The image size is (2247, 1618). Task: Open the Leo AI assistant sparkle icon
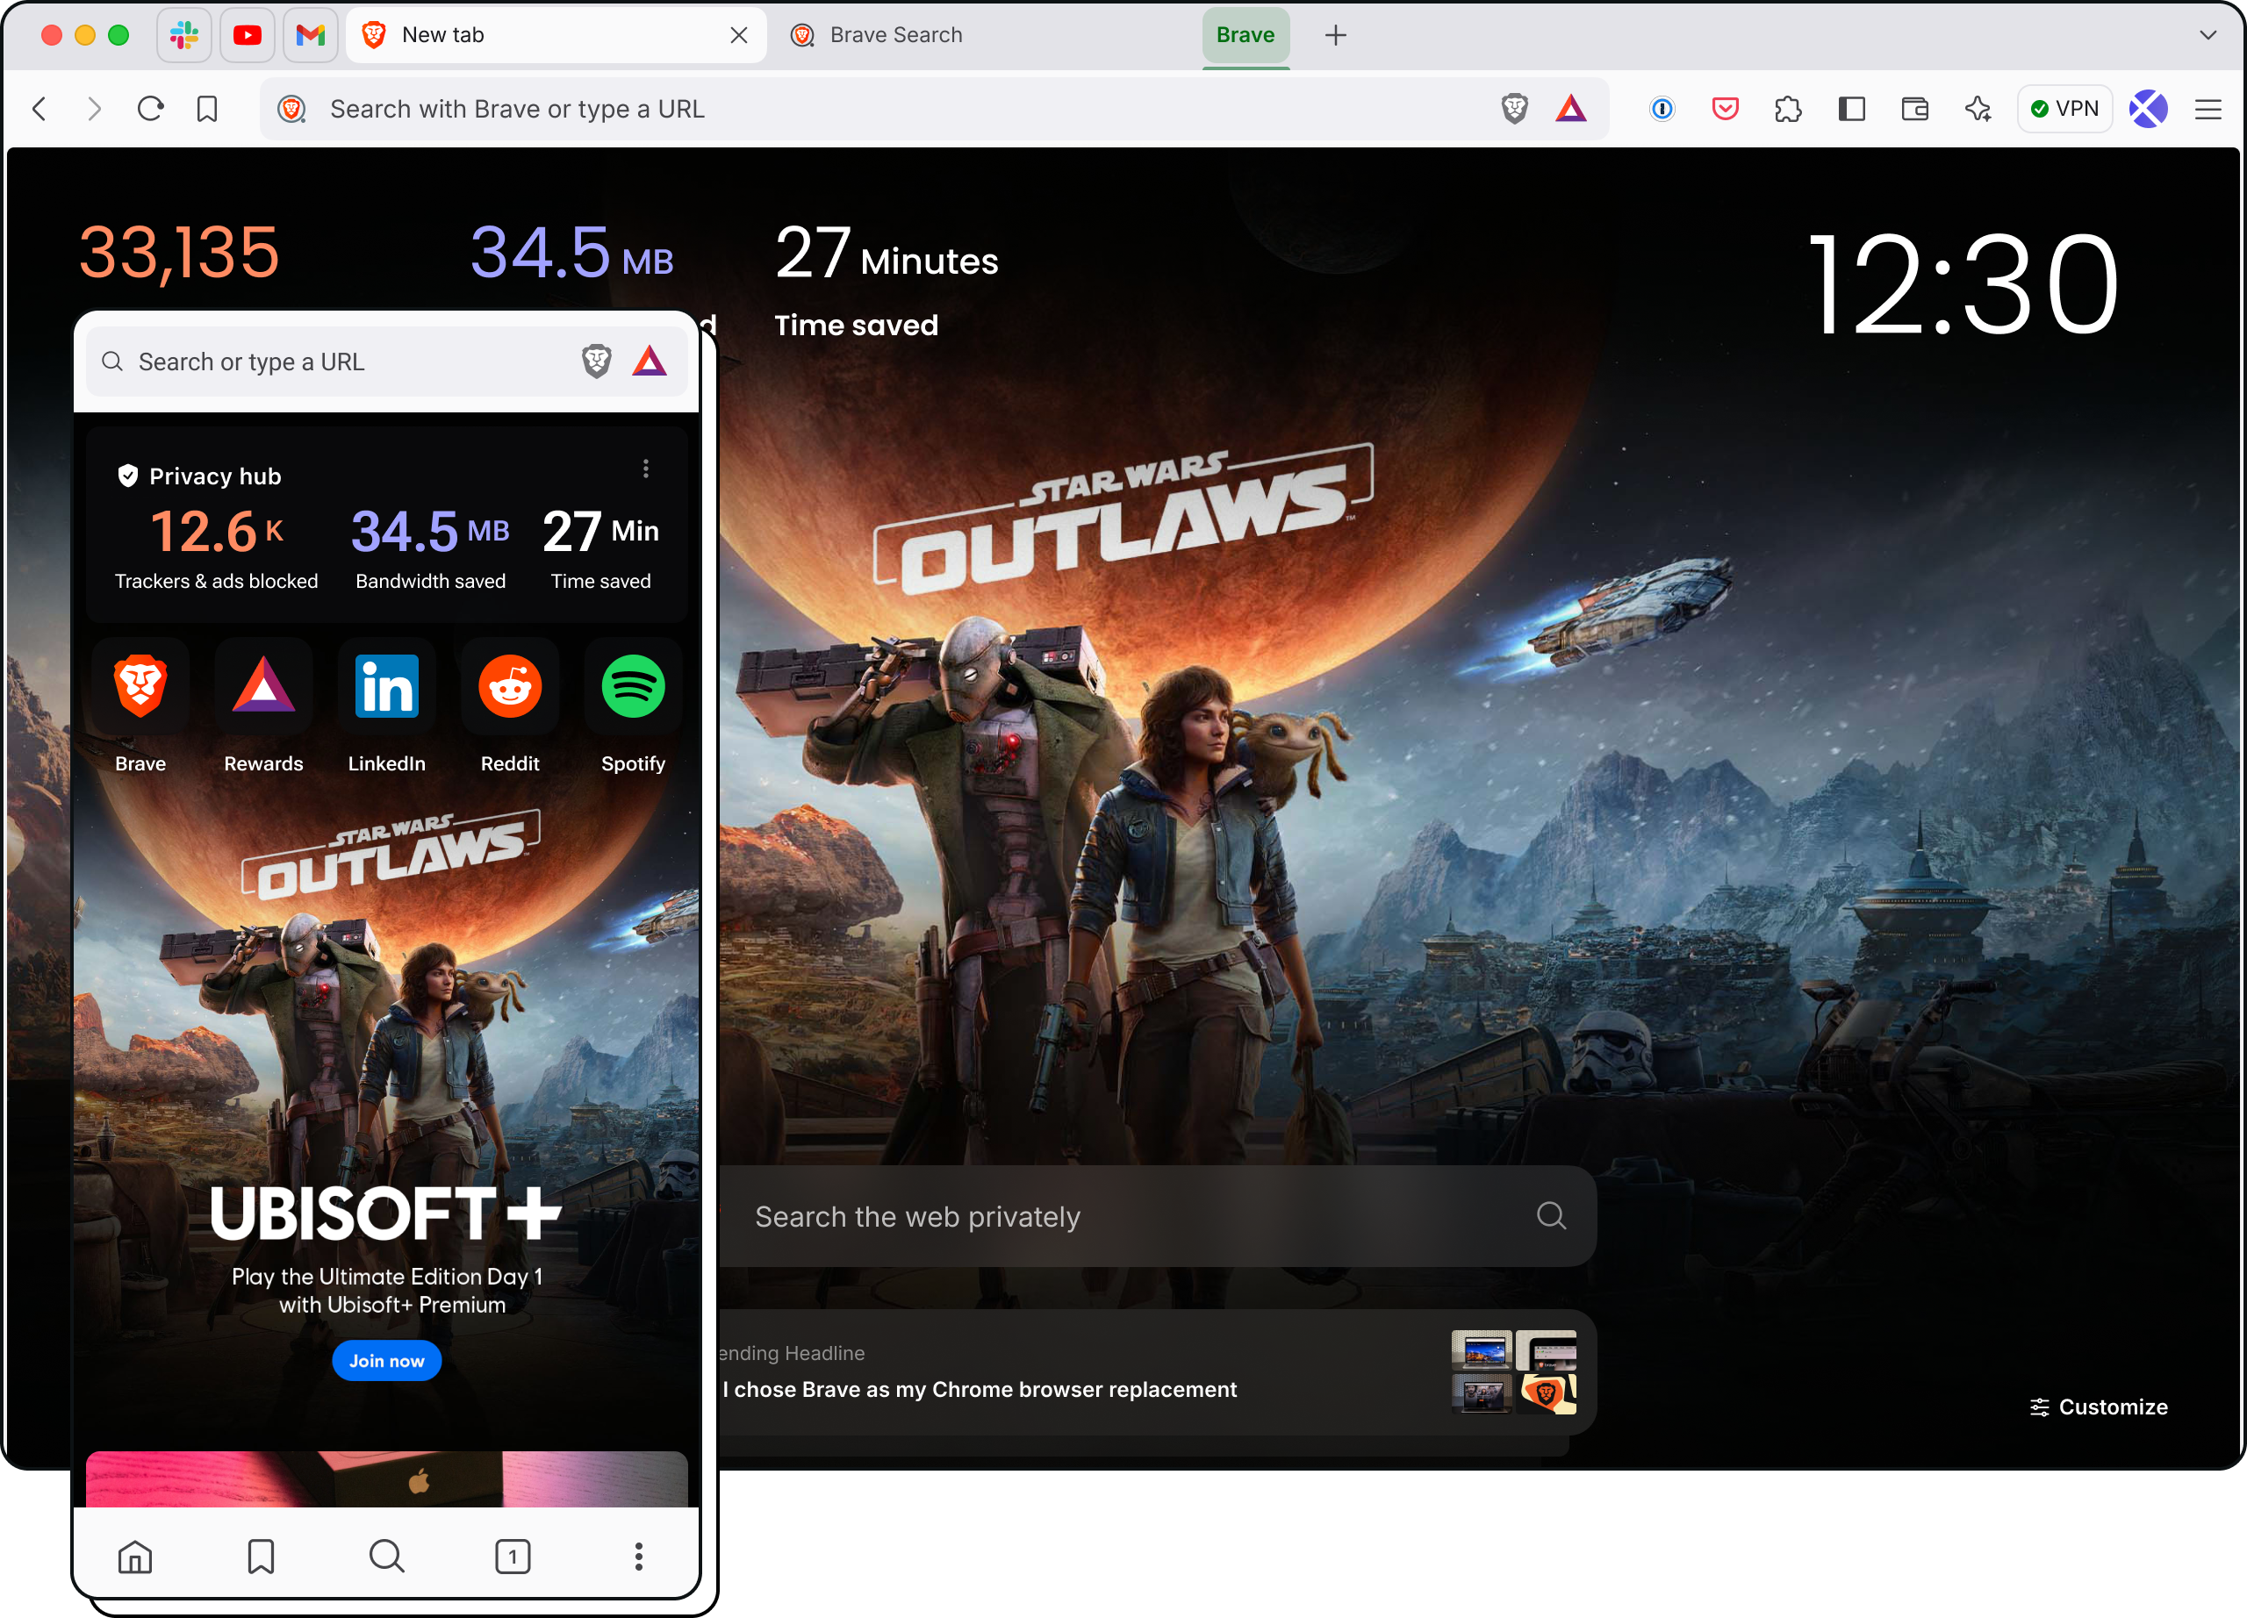coord(1978,109)
